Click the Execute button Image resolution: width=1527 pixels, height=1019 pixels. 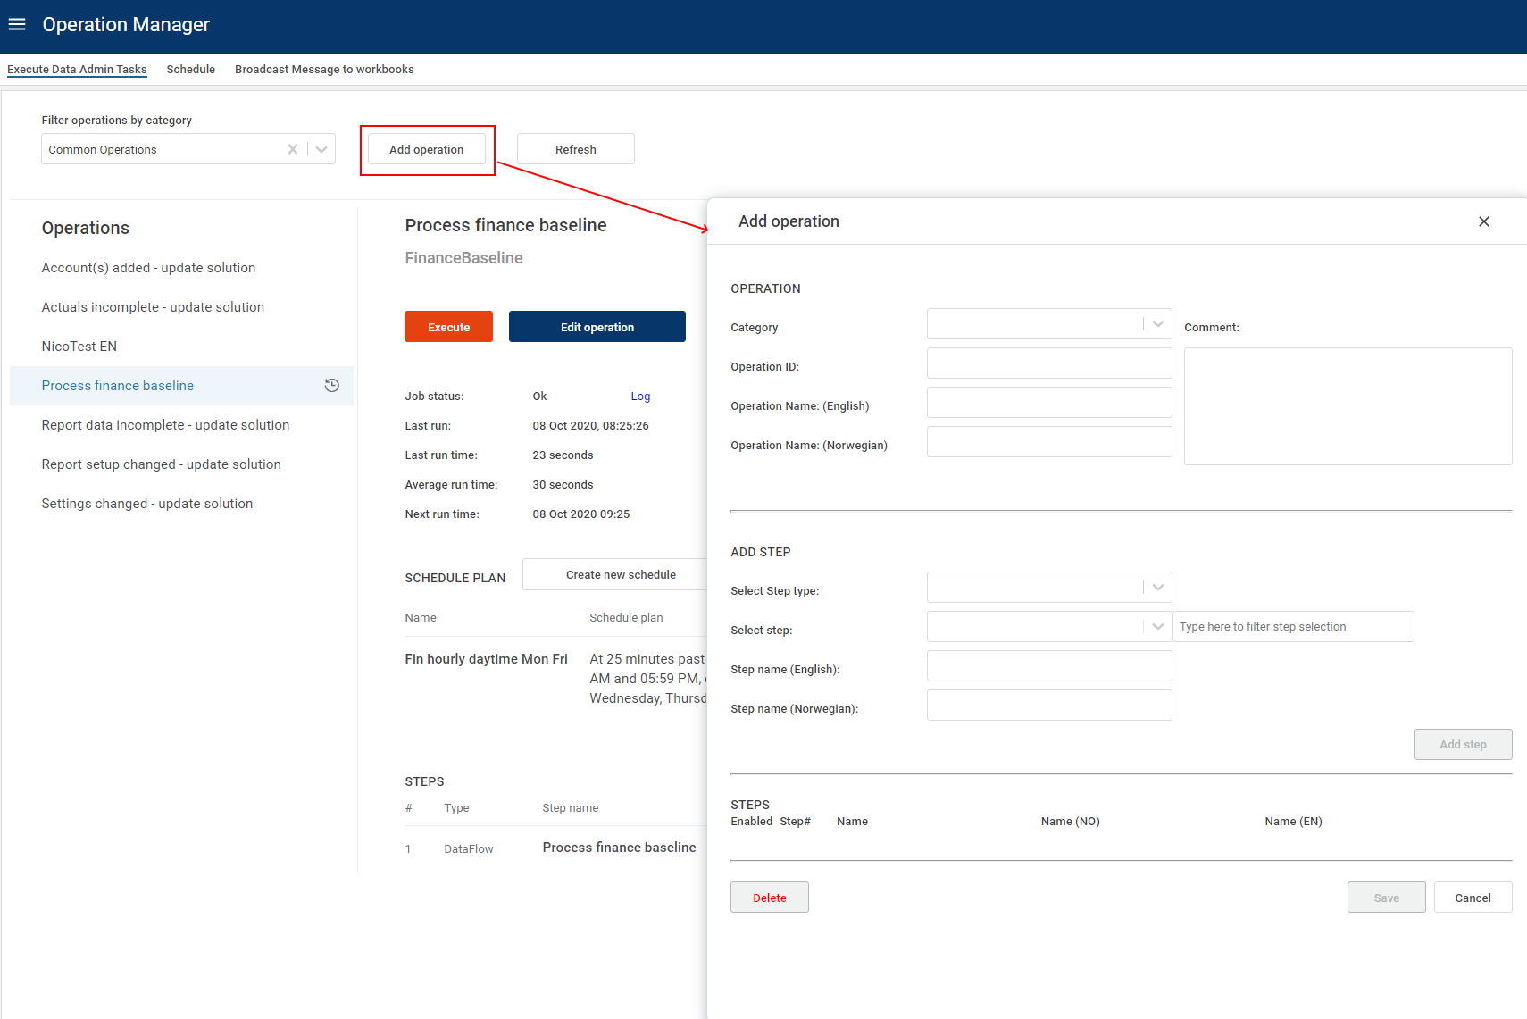(448, 326)
